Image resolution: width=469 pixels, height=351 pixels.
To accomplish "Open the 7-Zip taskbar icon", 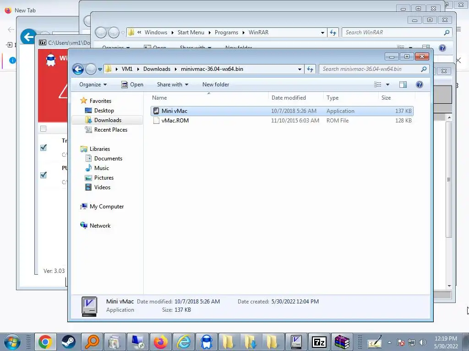I will click(319, 342).
